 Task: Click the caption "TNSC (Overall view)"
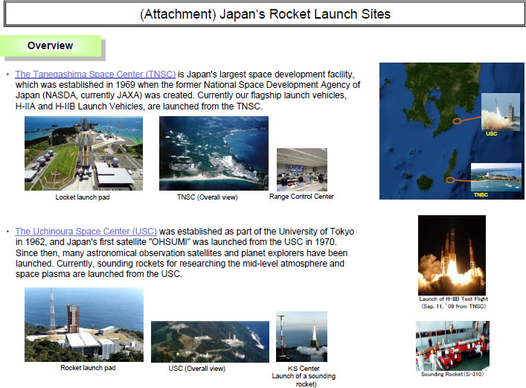click(x=208, y=197)
